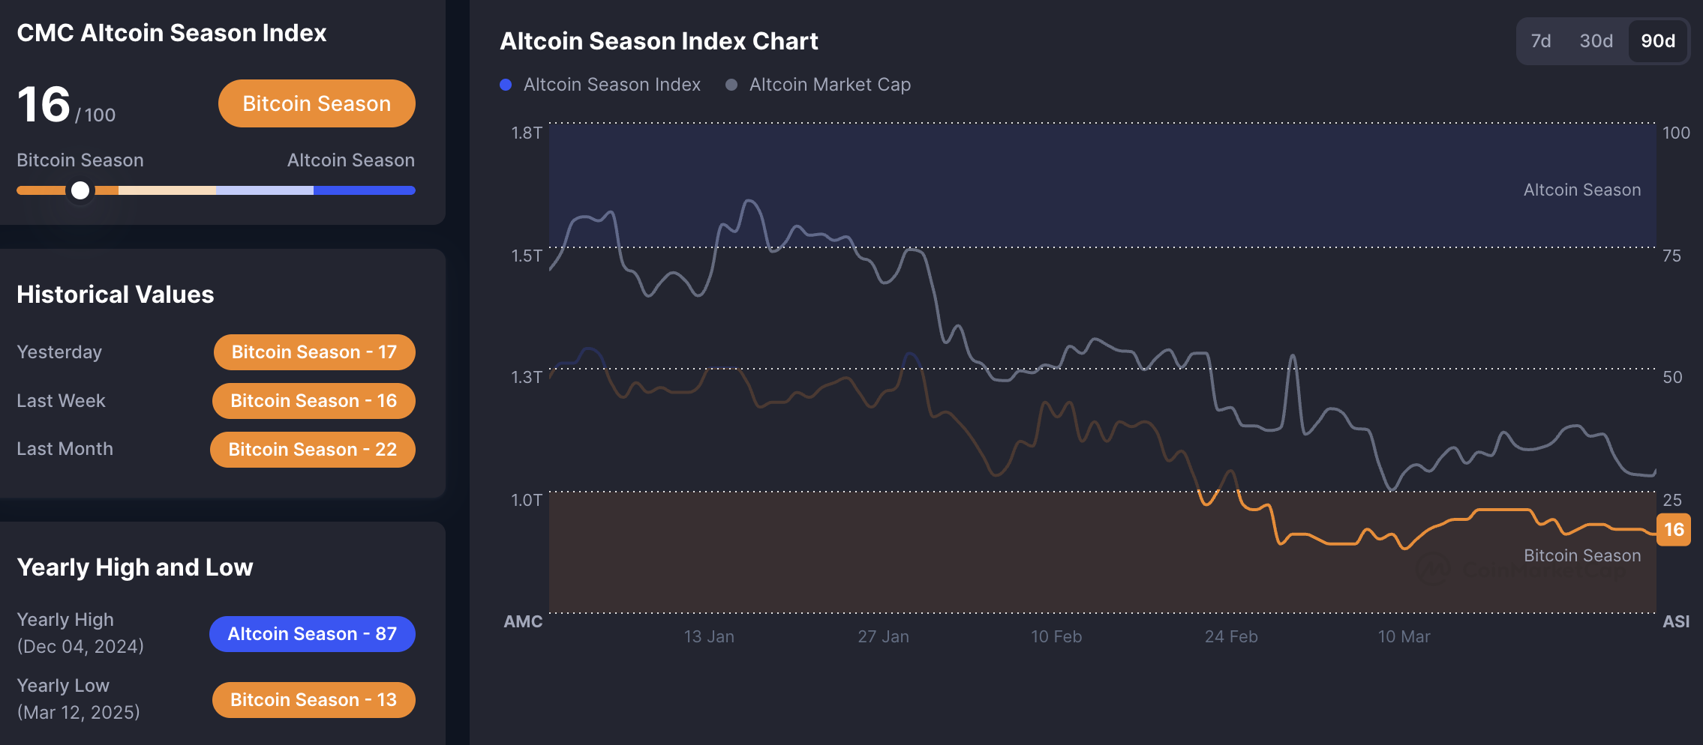Select the 90d chart range
The height and width of the screenshot is (745, 1703).
(1657, 41)
